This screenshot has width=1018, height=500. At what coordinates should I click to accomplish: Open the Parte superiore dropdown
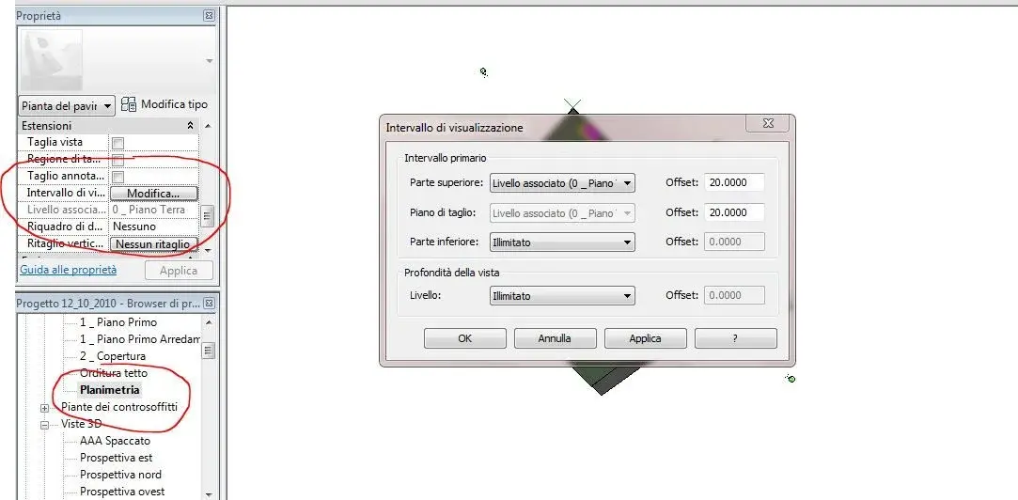562,183
